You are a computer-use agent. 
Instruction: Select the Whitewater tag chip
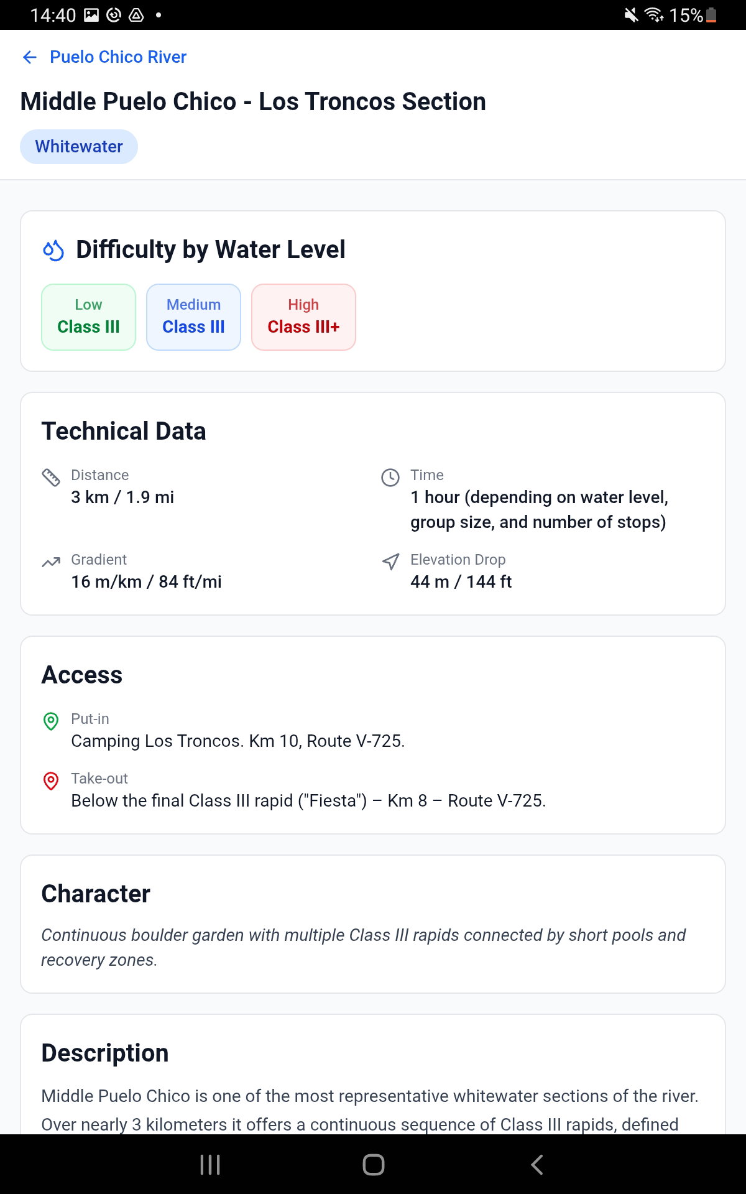click(x=79, y=147)
